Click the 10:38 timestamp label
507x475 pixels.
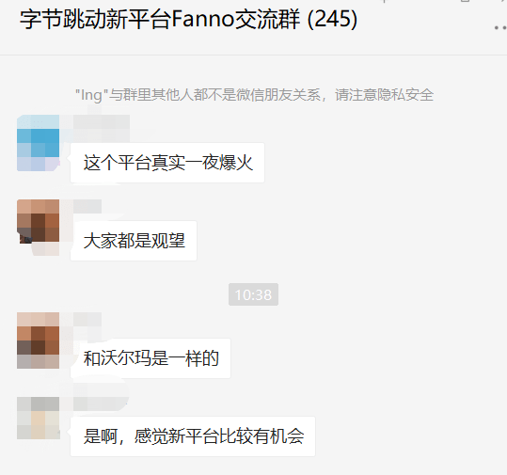[254, 294]
